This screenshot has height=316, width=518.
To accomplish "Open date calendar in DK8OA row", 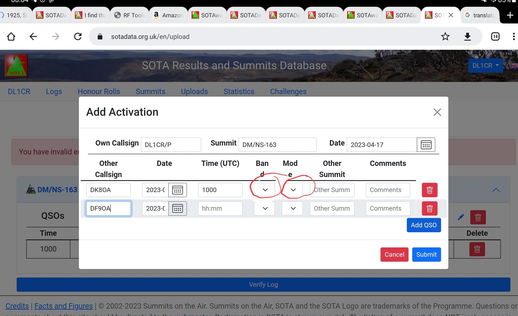I will [x=178, y=190].
